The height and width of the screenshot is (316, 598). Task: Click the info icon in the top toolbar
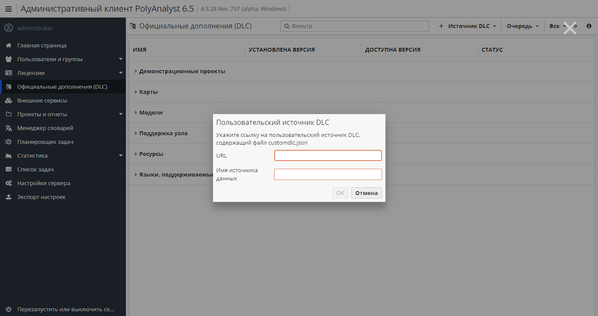[589, 26]
